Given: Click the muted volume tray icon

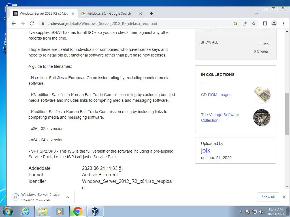Looking at the screenshot, I should tap(261, 212).
